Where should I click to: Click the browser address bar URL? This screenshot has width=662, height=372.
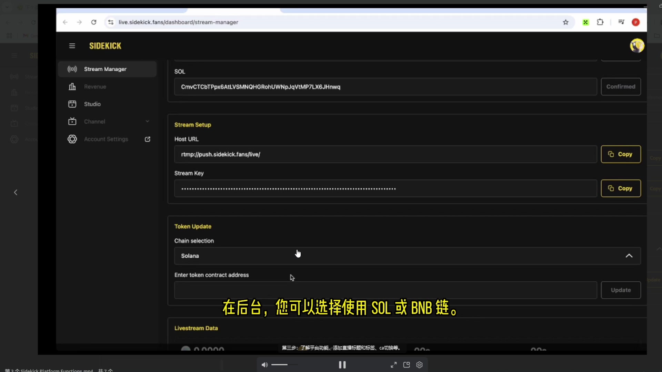(x=178, y=22)
